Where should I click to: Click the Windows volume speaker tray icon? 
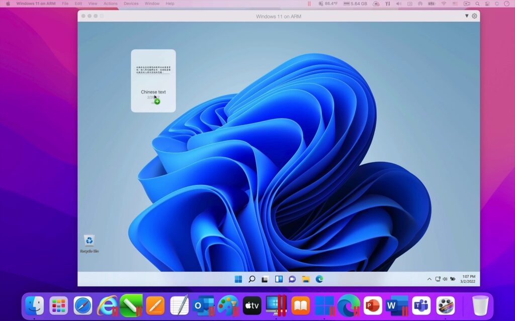point(445,279)
